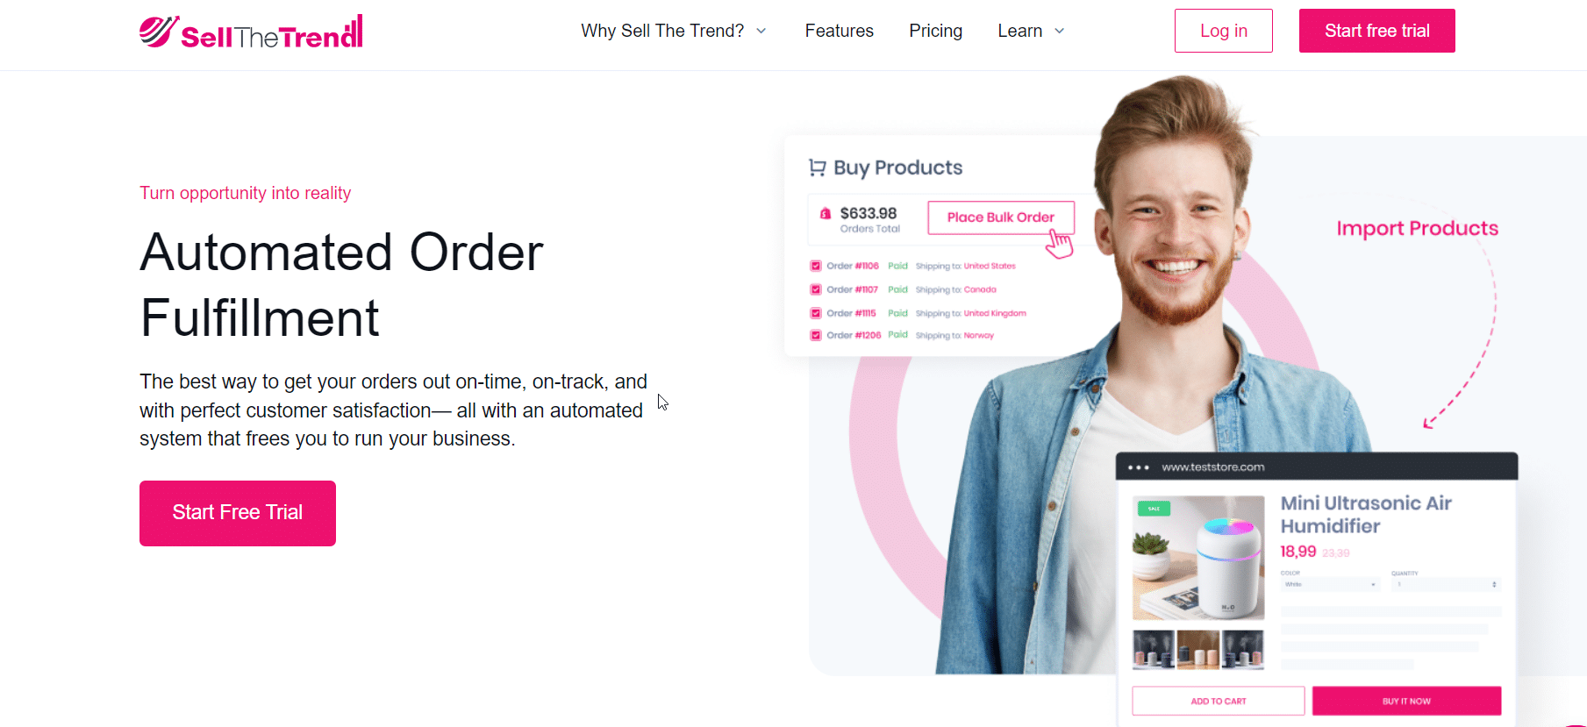Image resolution: width=1587 pixels, height=727 pixels.
Task: Click the Place Bulk Order button
Action: point(1001,217)
